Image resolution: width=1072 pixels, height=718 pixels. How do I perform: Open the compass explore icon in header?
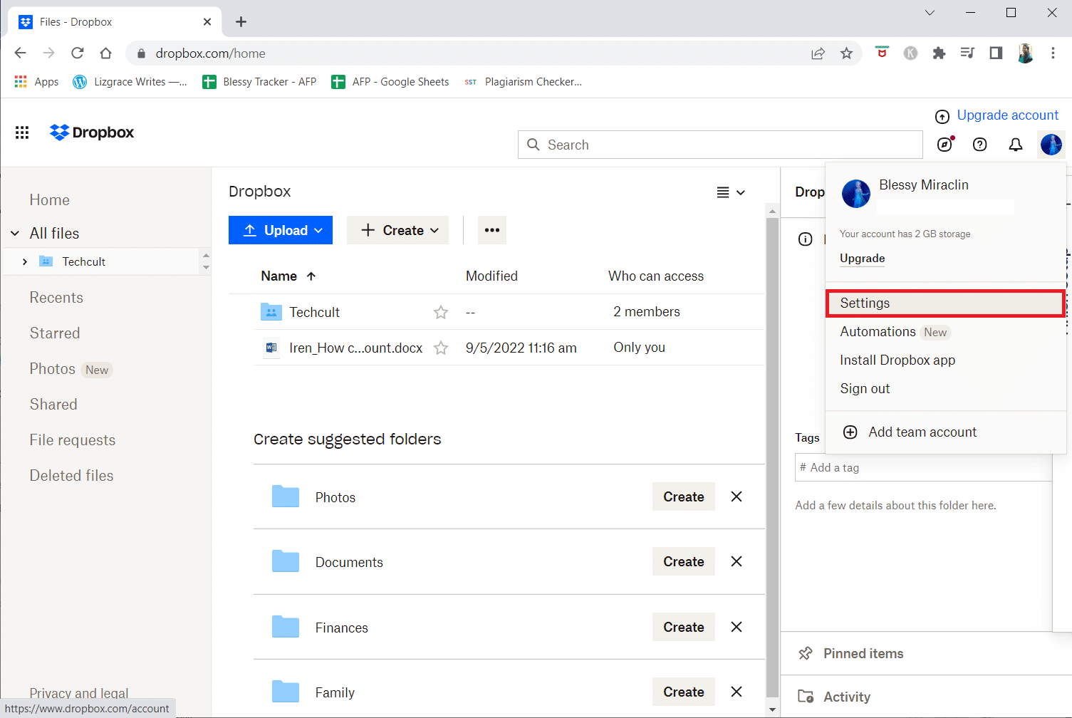944,145
